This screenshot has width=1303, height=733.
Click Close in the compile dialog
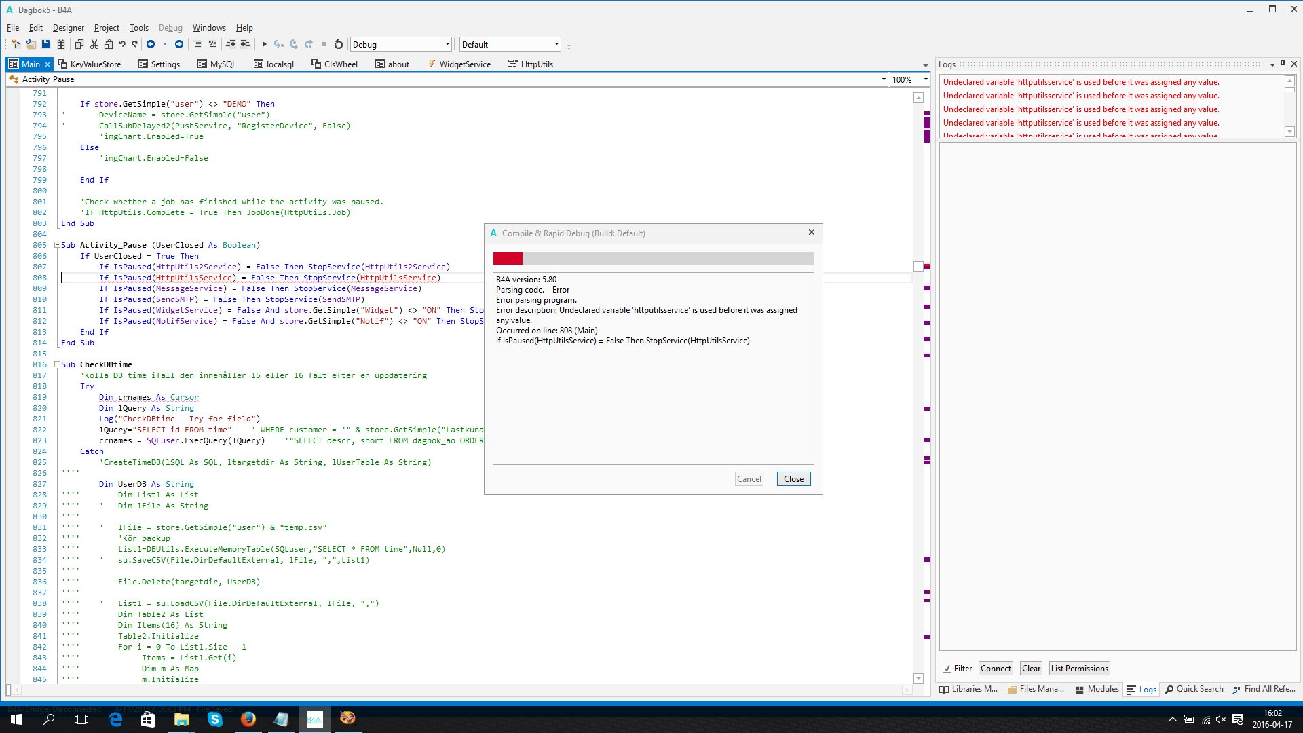click(793, 479)
